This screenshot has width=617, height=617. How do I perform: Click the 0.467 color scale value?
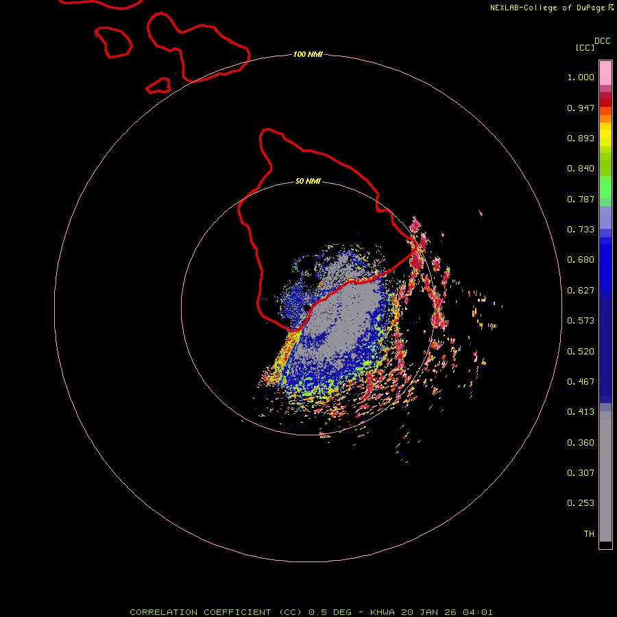tap(581, 382)
